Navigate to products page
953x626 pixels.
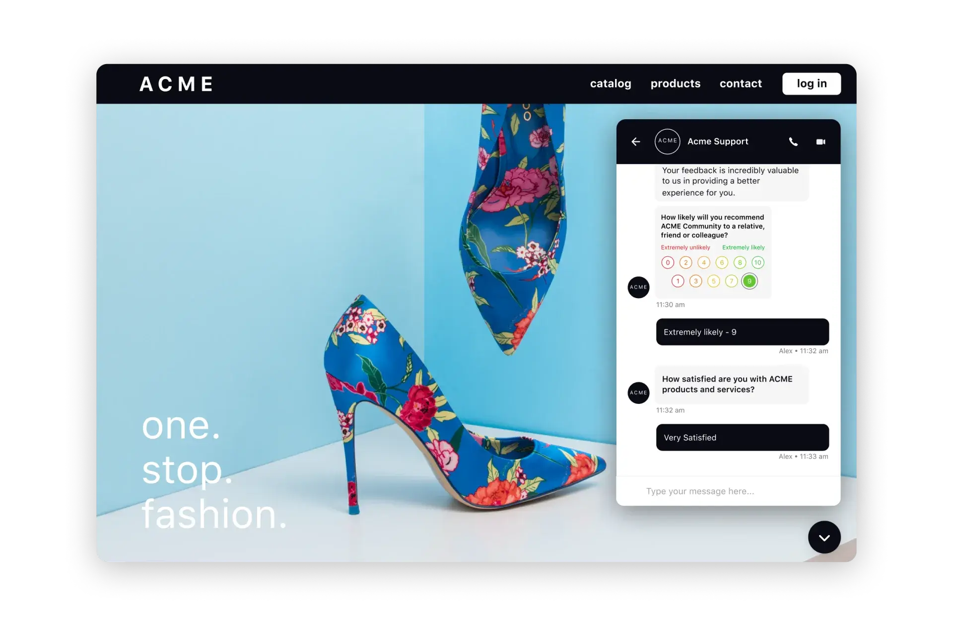[x=675, y=83]
